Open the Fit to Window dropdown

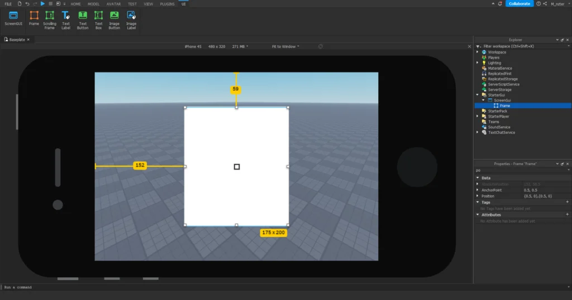(285, 46)
